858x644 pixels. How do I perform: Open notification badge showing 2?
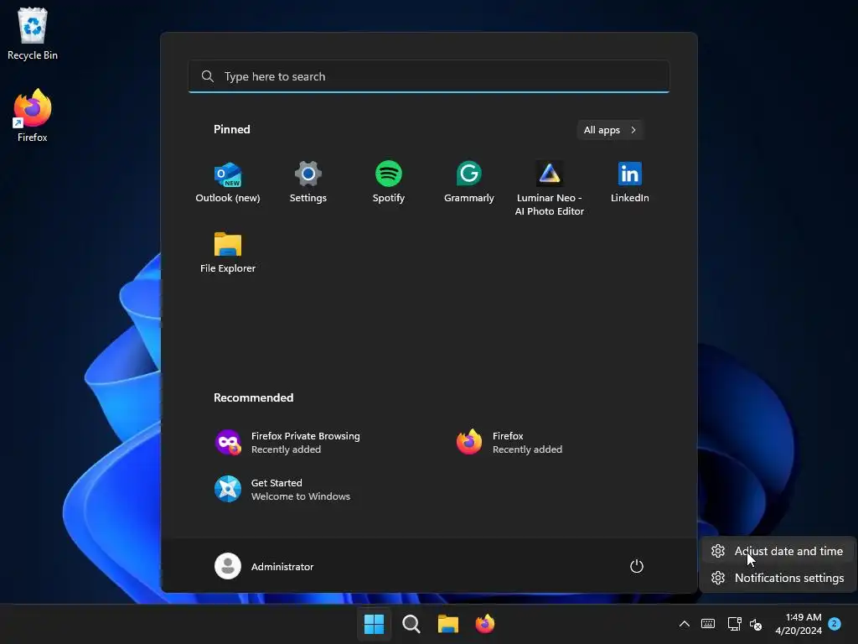click(x=835, y=623)
